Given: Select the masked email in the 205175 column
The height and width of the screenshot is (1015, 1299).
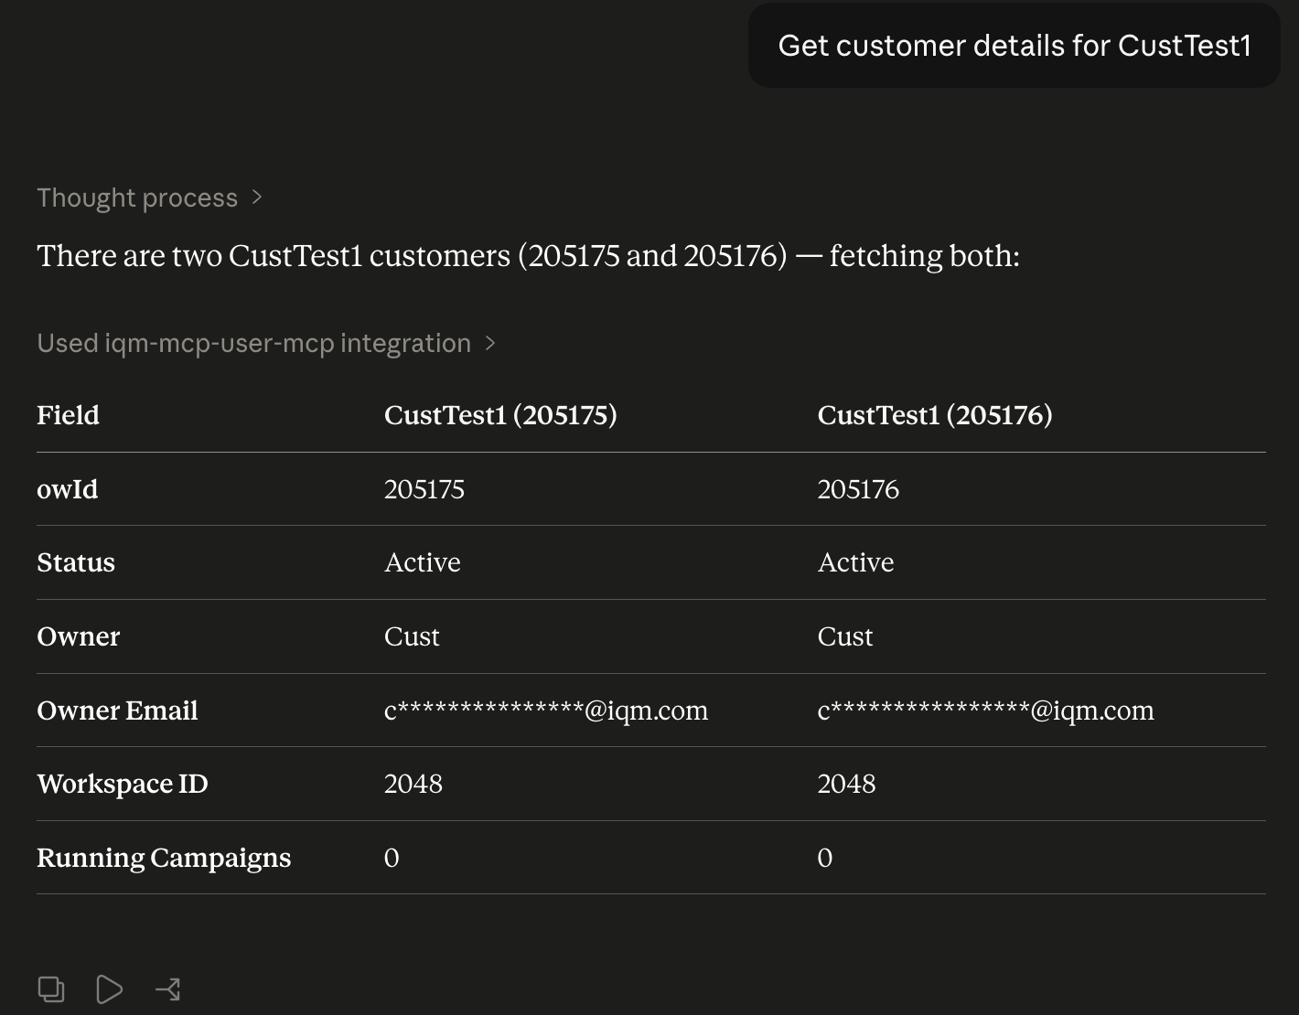Looking at the screenshot, I should click(546, 710).
